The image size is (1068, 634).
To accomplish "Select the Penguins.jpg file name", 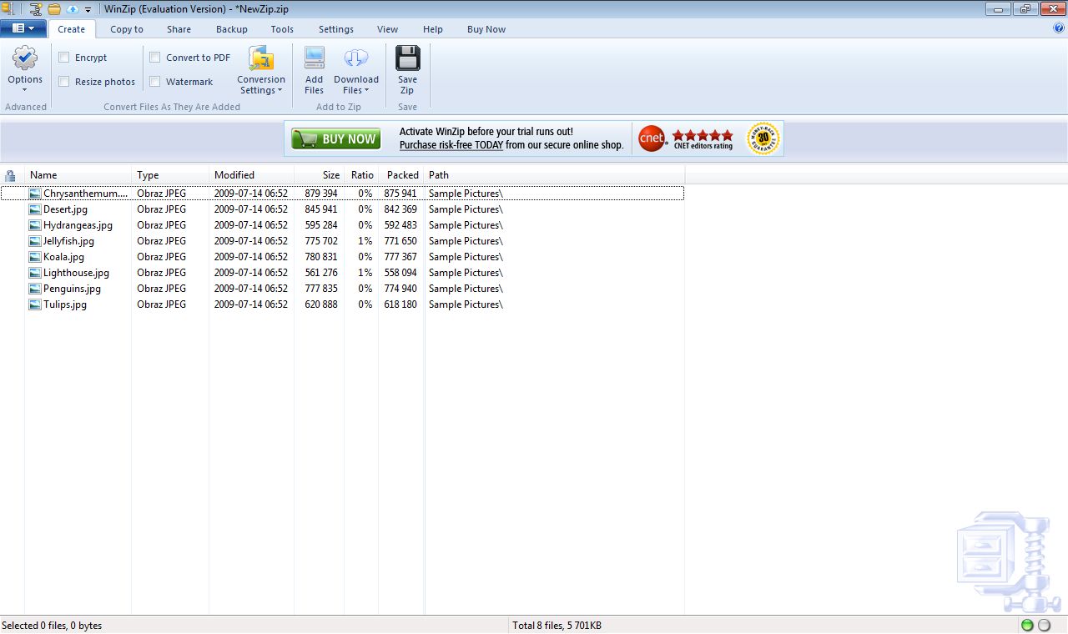I will tap(72, 289).
